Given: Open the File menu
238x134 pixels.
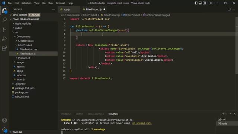Looking at the screenshot, I should [10, 3].
